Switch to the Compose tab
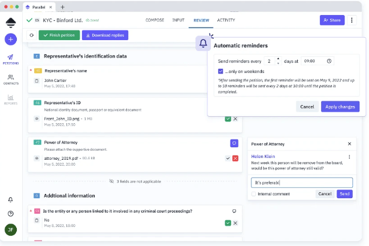Screen dimensions: 369x246 (x=155, y=20)
